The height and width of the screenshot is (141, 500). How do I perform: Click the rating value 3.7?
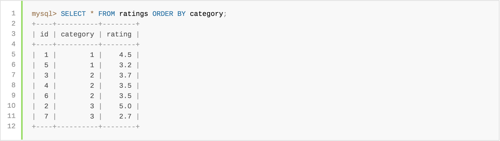(125, 75)
